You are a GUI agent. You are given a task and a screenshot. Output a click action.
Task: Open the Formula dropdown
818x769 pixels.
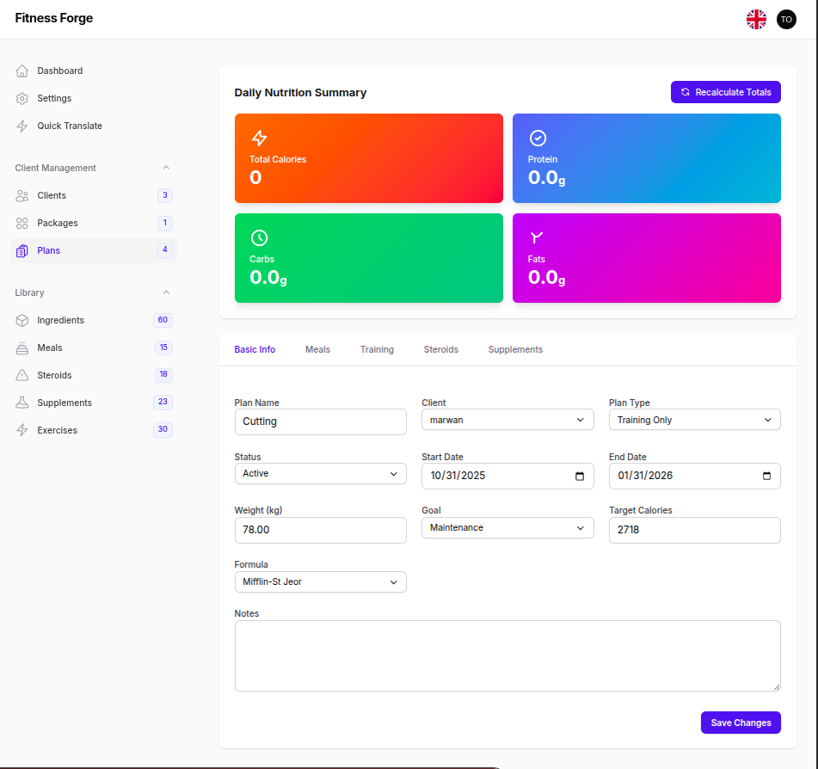tap(320, 581)
